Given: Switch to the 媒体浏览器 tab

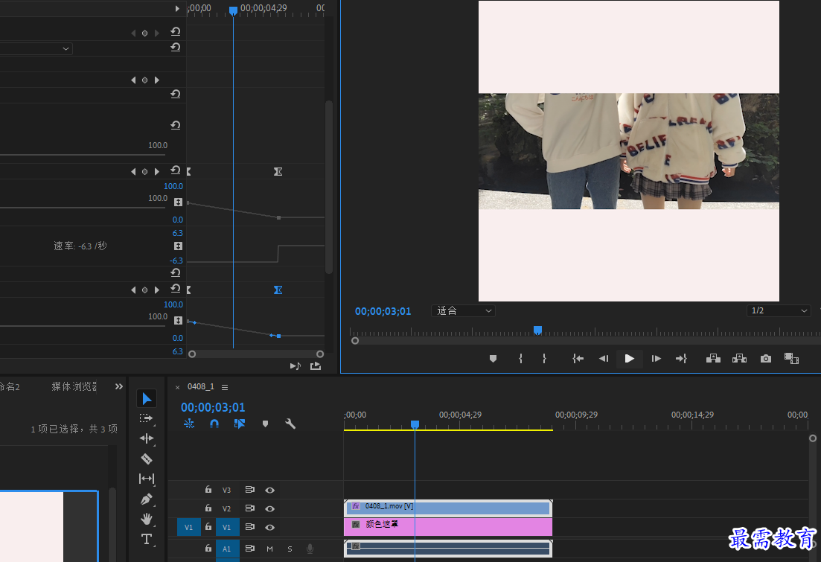Looking at the screenshot, I should pyautogui.click(x=74, y=386).
